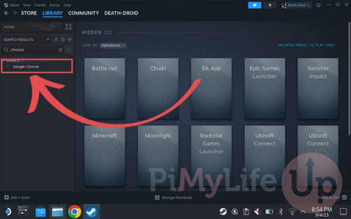Click Add a Game button

pos(17,197)
